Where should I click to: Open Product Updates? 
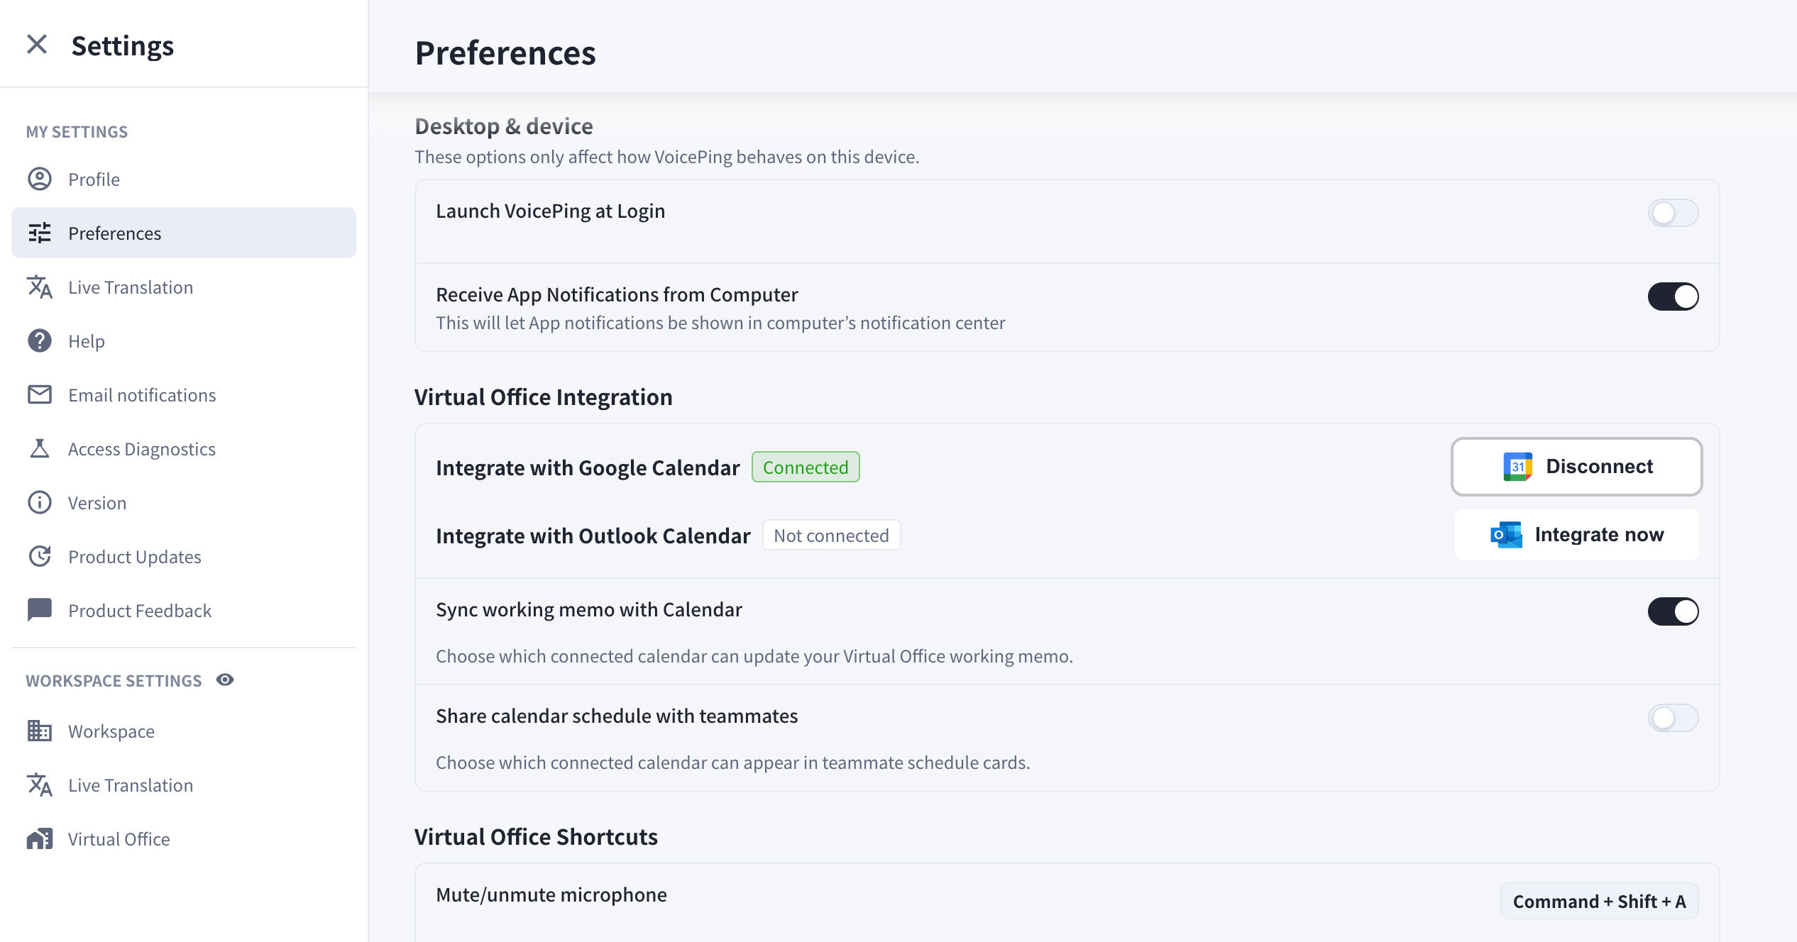pos(184,556)
